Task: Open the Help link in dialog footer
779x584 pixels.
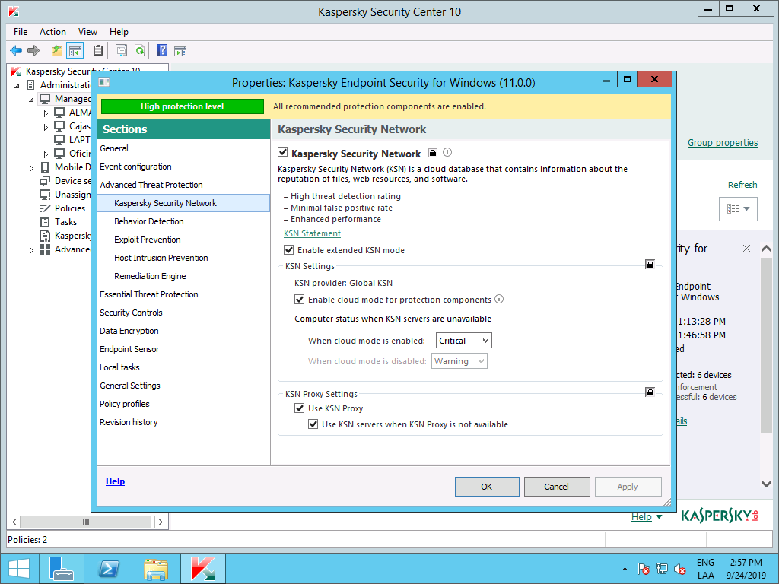Action: pos(116,481)
